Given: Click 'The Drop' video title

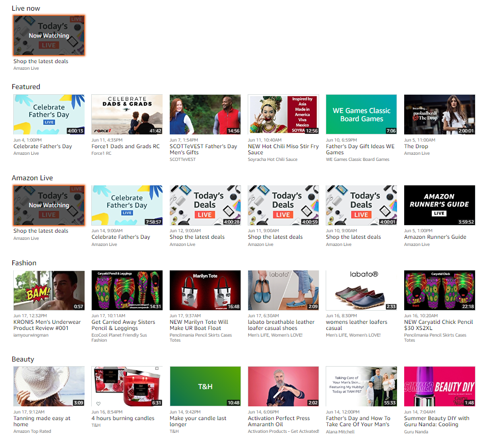Looking at the screenshot, I should tap(416, 146).
